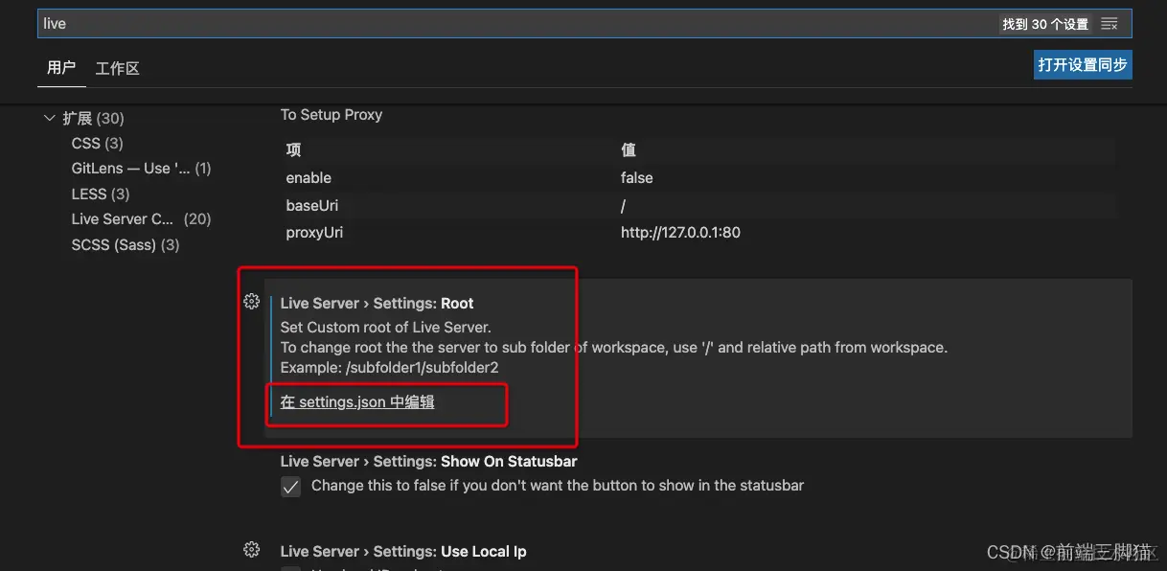
Task: Click the 'proxyUri' row label
Action: (314, 233)
